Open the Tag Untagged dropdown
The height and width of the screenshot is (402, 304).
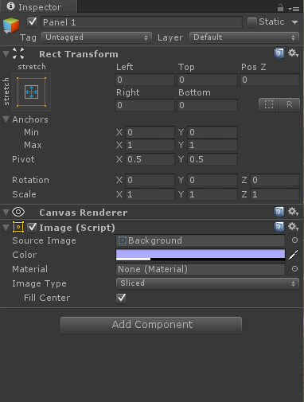pyautogui.click(x=96, y=37)
